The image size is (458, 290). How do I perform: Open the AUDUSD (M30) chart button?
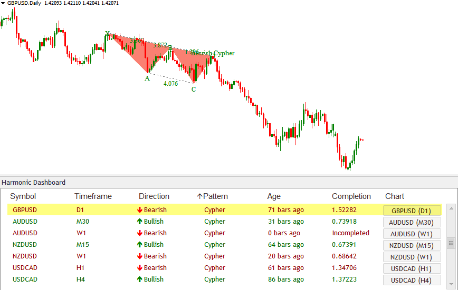[x=412, y=222]
